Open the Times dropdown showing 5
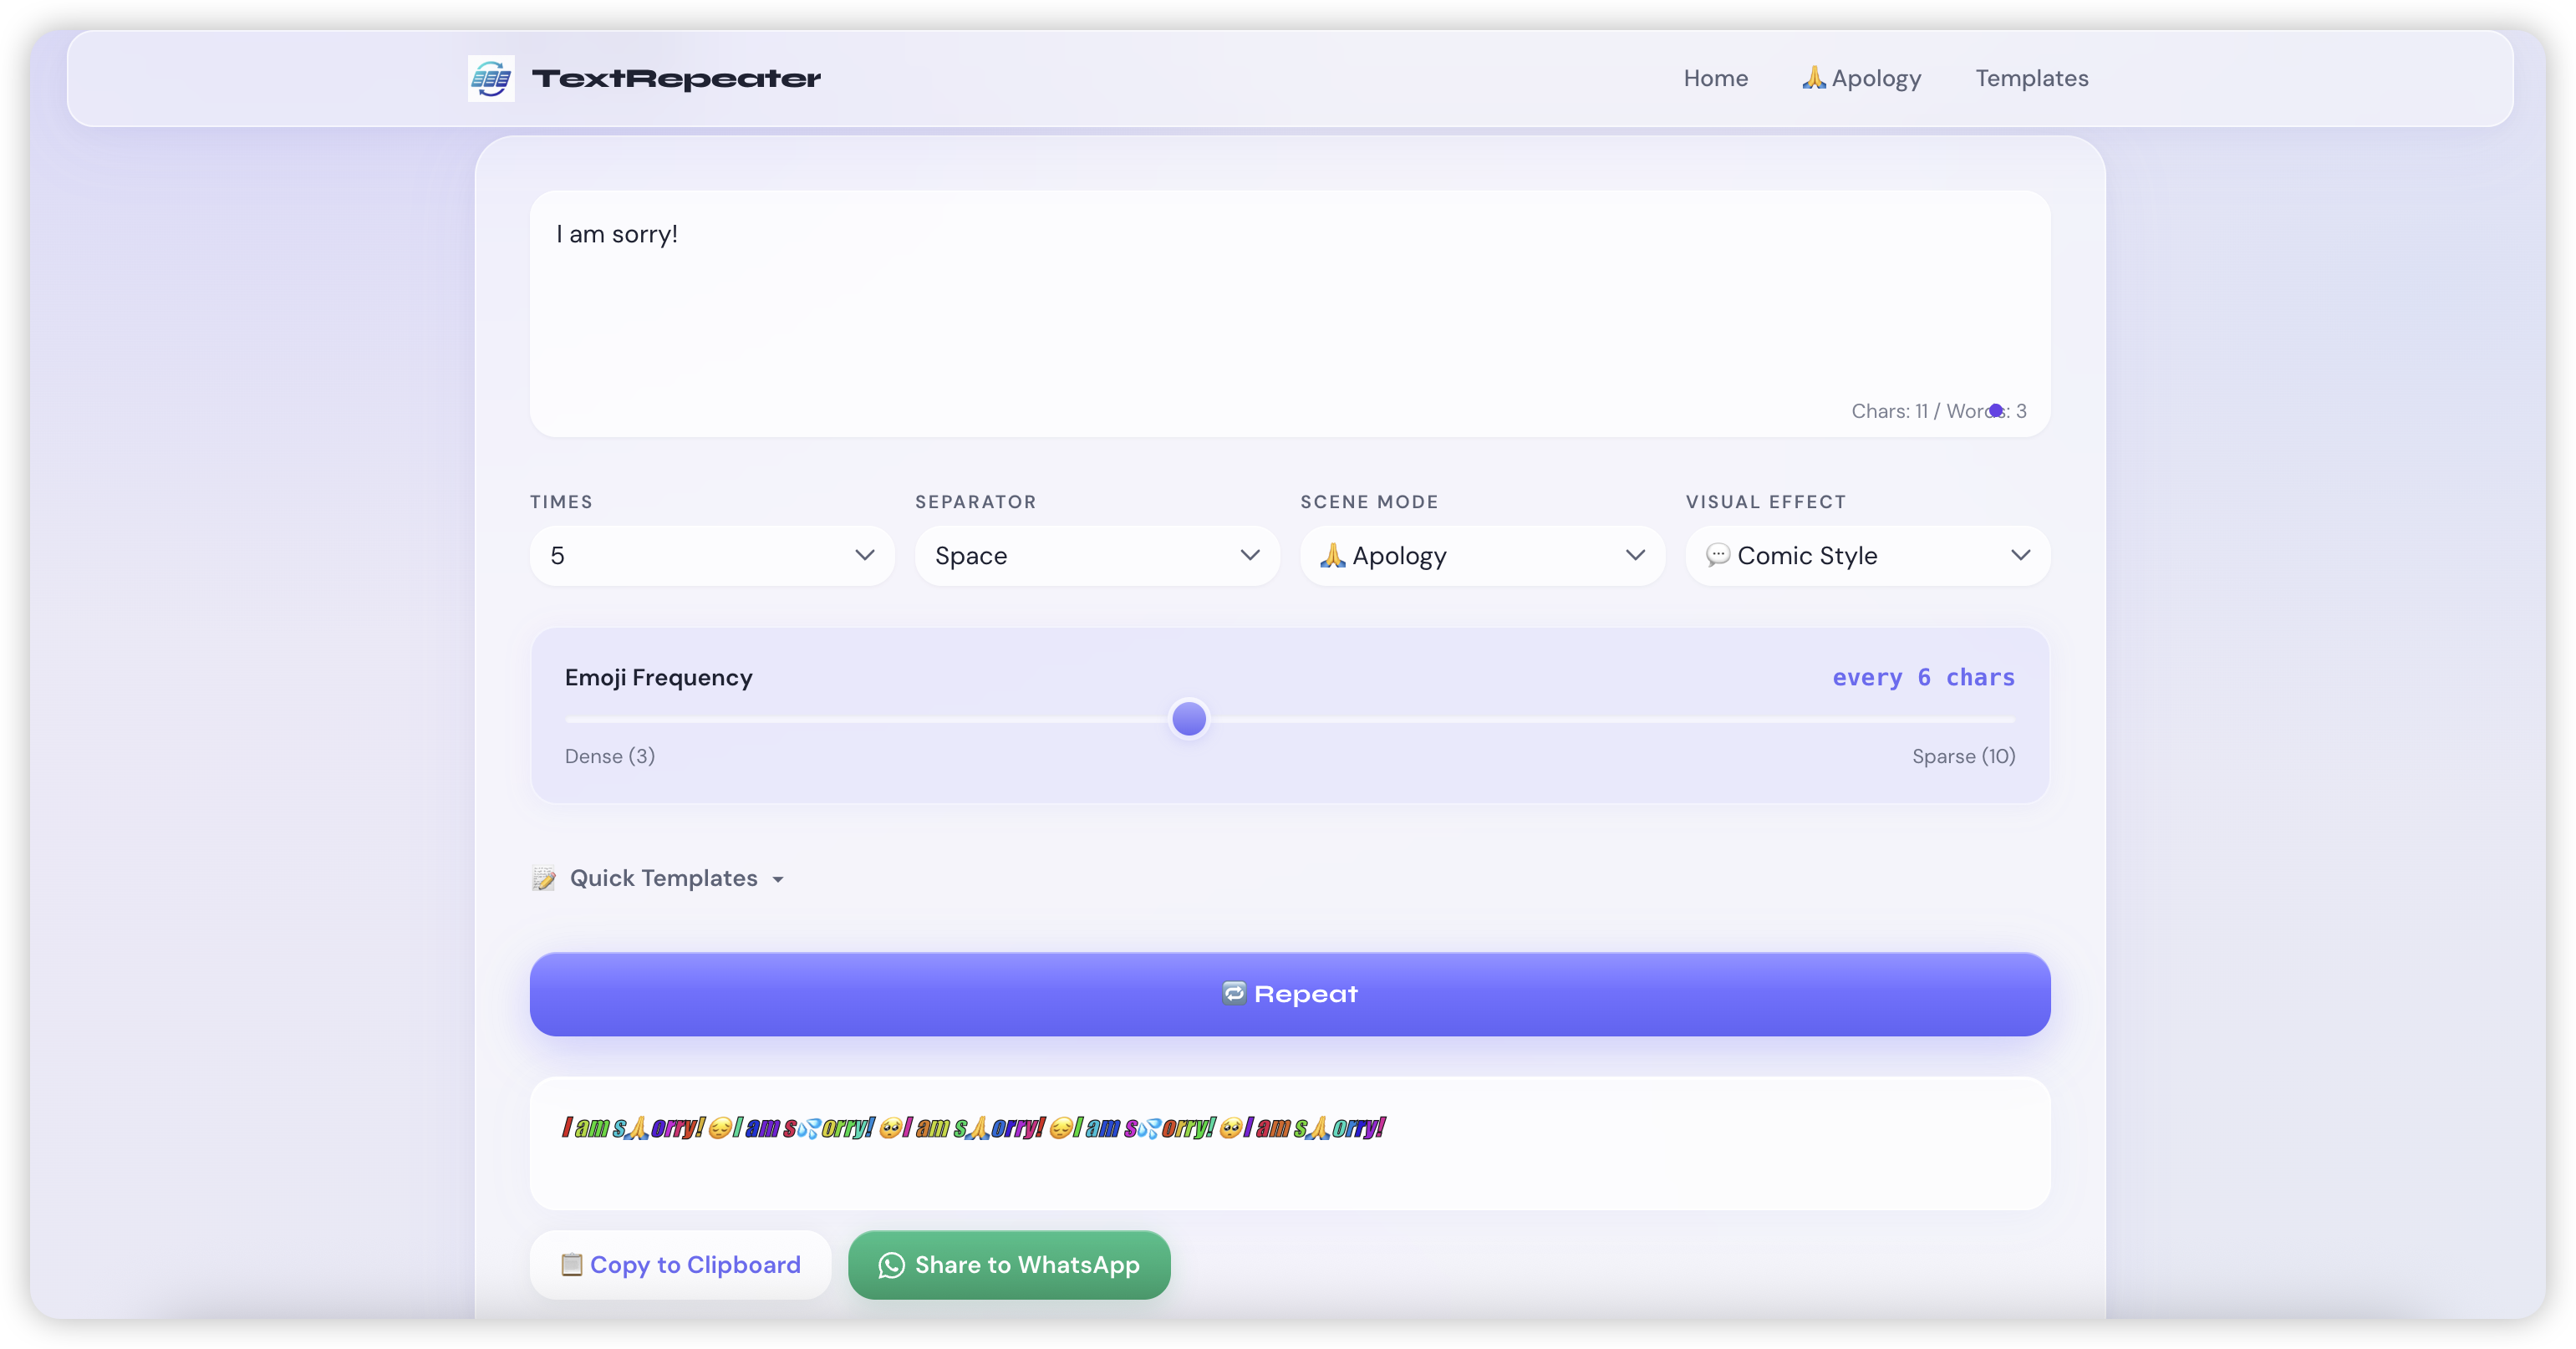Screen dimensions: 2576x1349 click(x=711, y=555)
